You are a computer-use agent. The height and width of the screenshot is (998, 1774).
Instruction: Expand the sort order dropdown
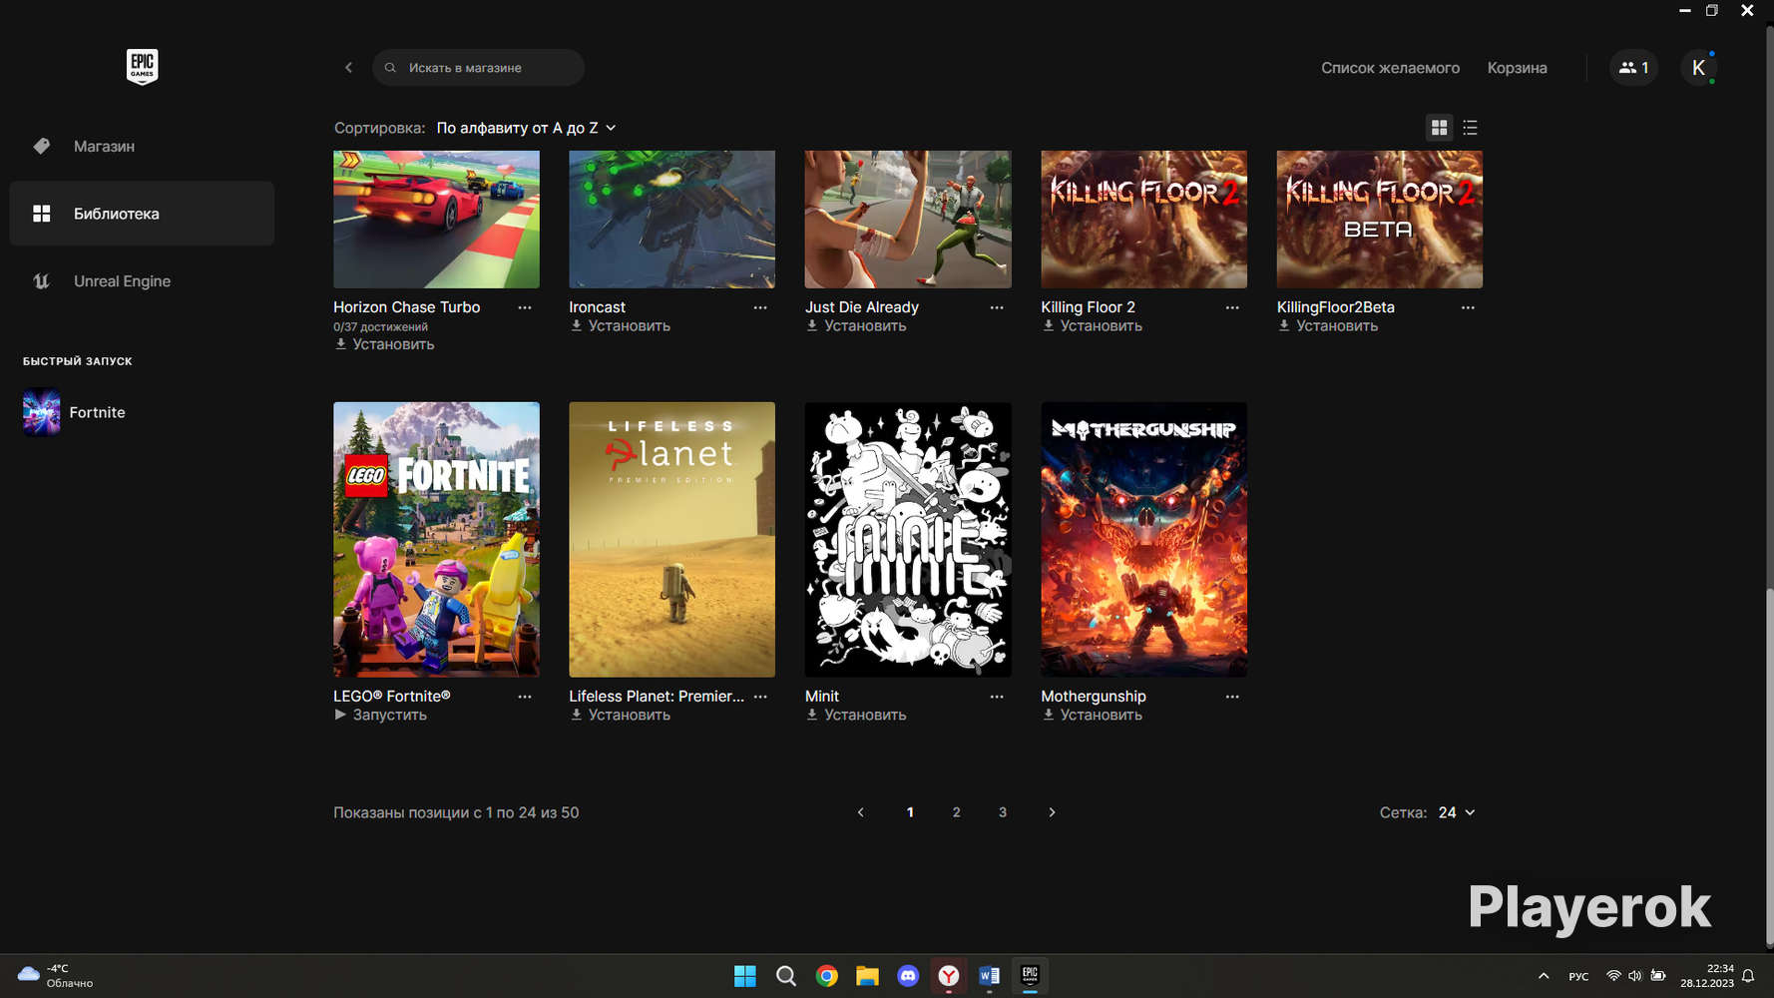527,128
